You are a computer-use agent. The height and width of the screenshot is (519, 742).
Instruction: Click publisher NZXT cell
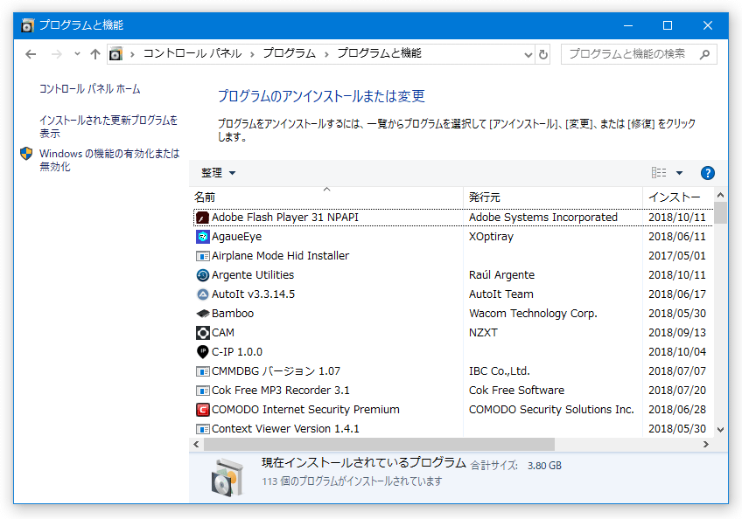pyautogui.click(x=483, y=333)
